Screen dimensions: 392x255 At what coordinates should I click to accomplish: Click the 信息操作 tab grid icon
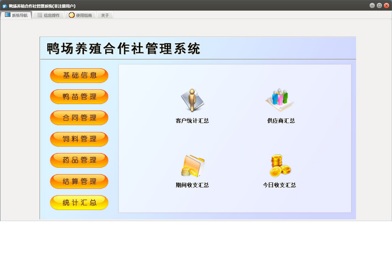point(40,15)
